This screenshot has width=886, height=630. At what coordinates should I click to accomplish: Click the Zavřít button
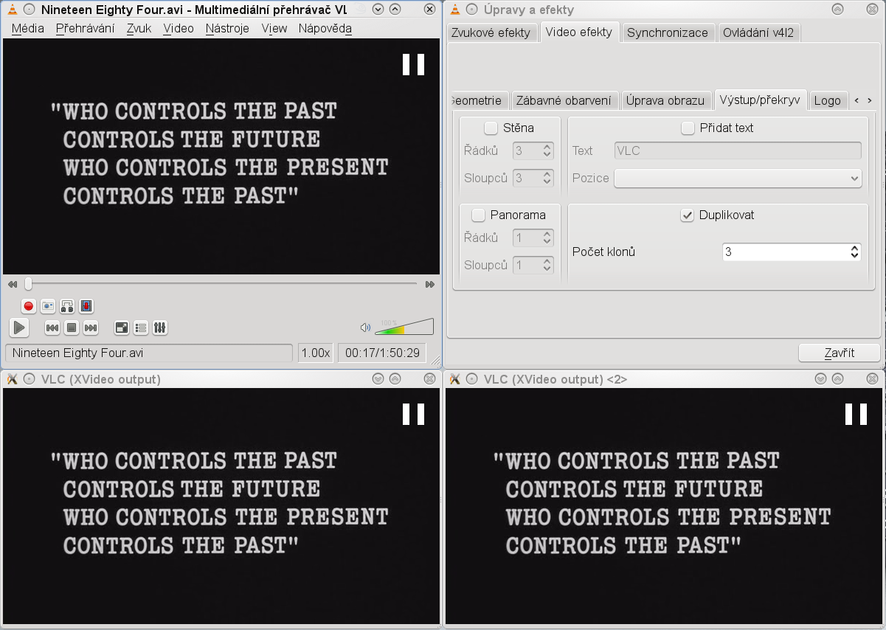click(840, 353)
